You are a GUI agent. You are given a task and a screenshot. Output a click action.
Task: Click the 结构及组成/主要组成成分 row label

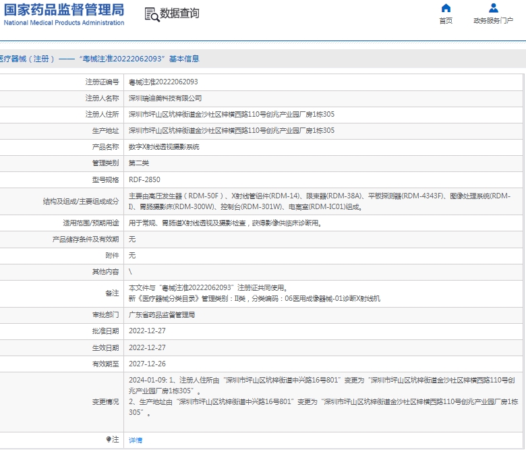click(81, 201)
